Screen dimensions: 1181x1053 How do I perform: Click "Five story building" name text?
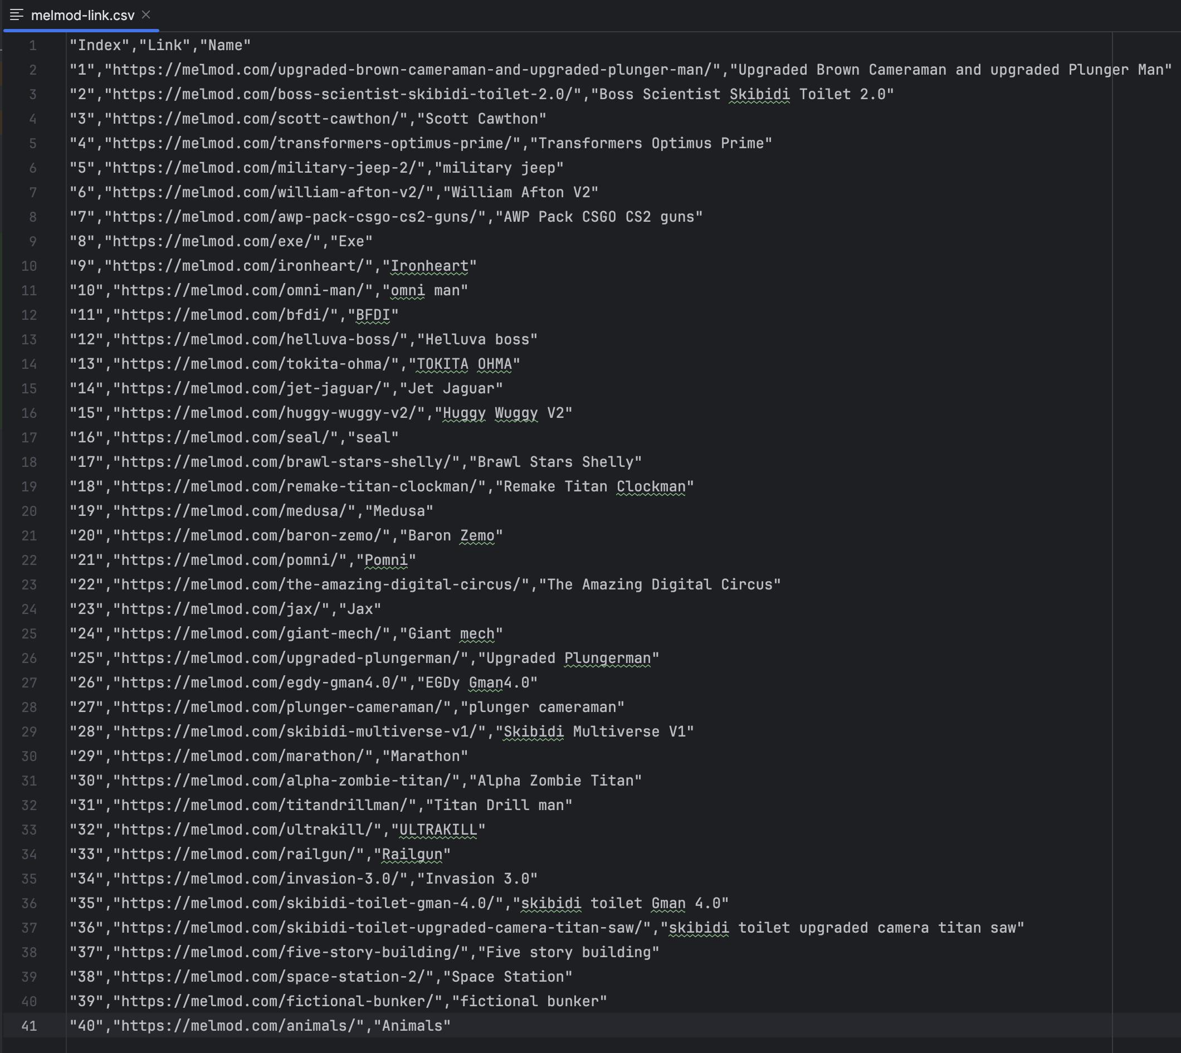(x=568, y=952)
